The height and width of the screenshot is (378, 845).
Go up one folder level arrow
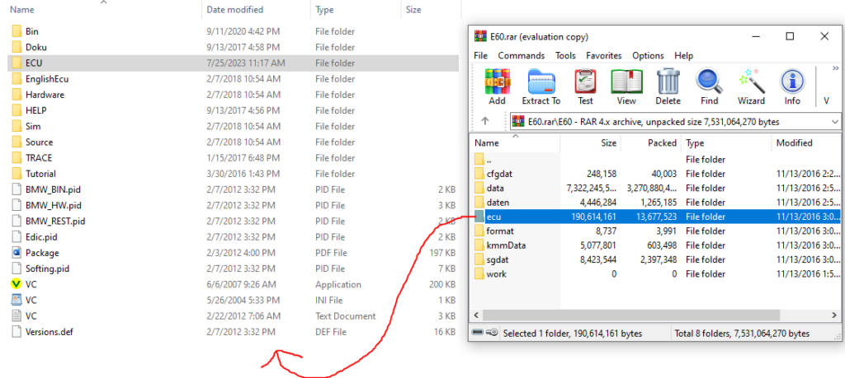point(485,121)
